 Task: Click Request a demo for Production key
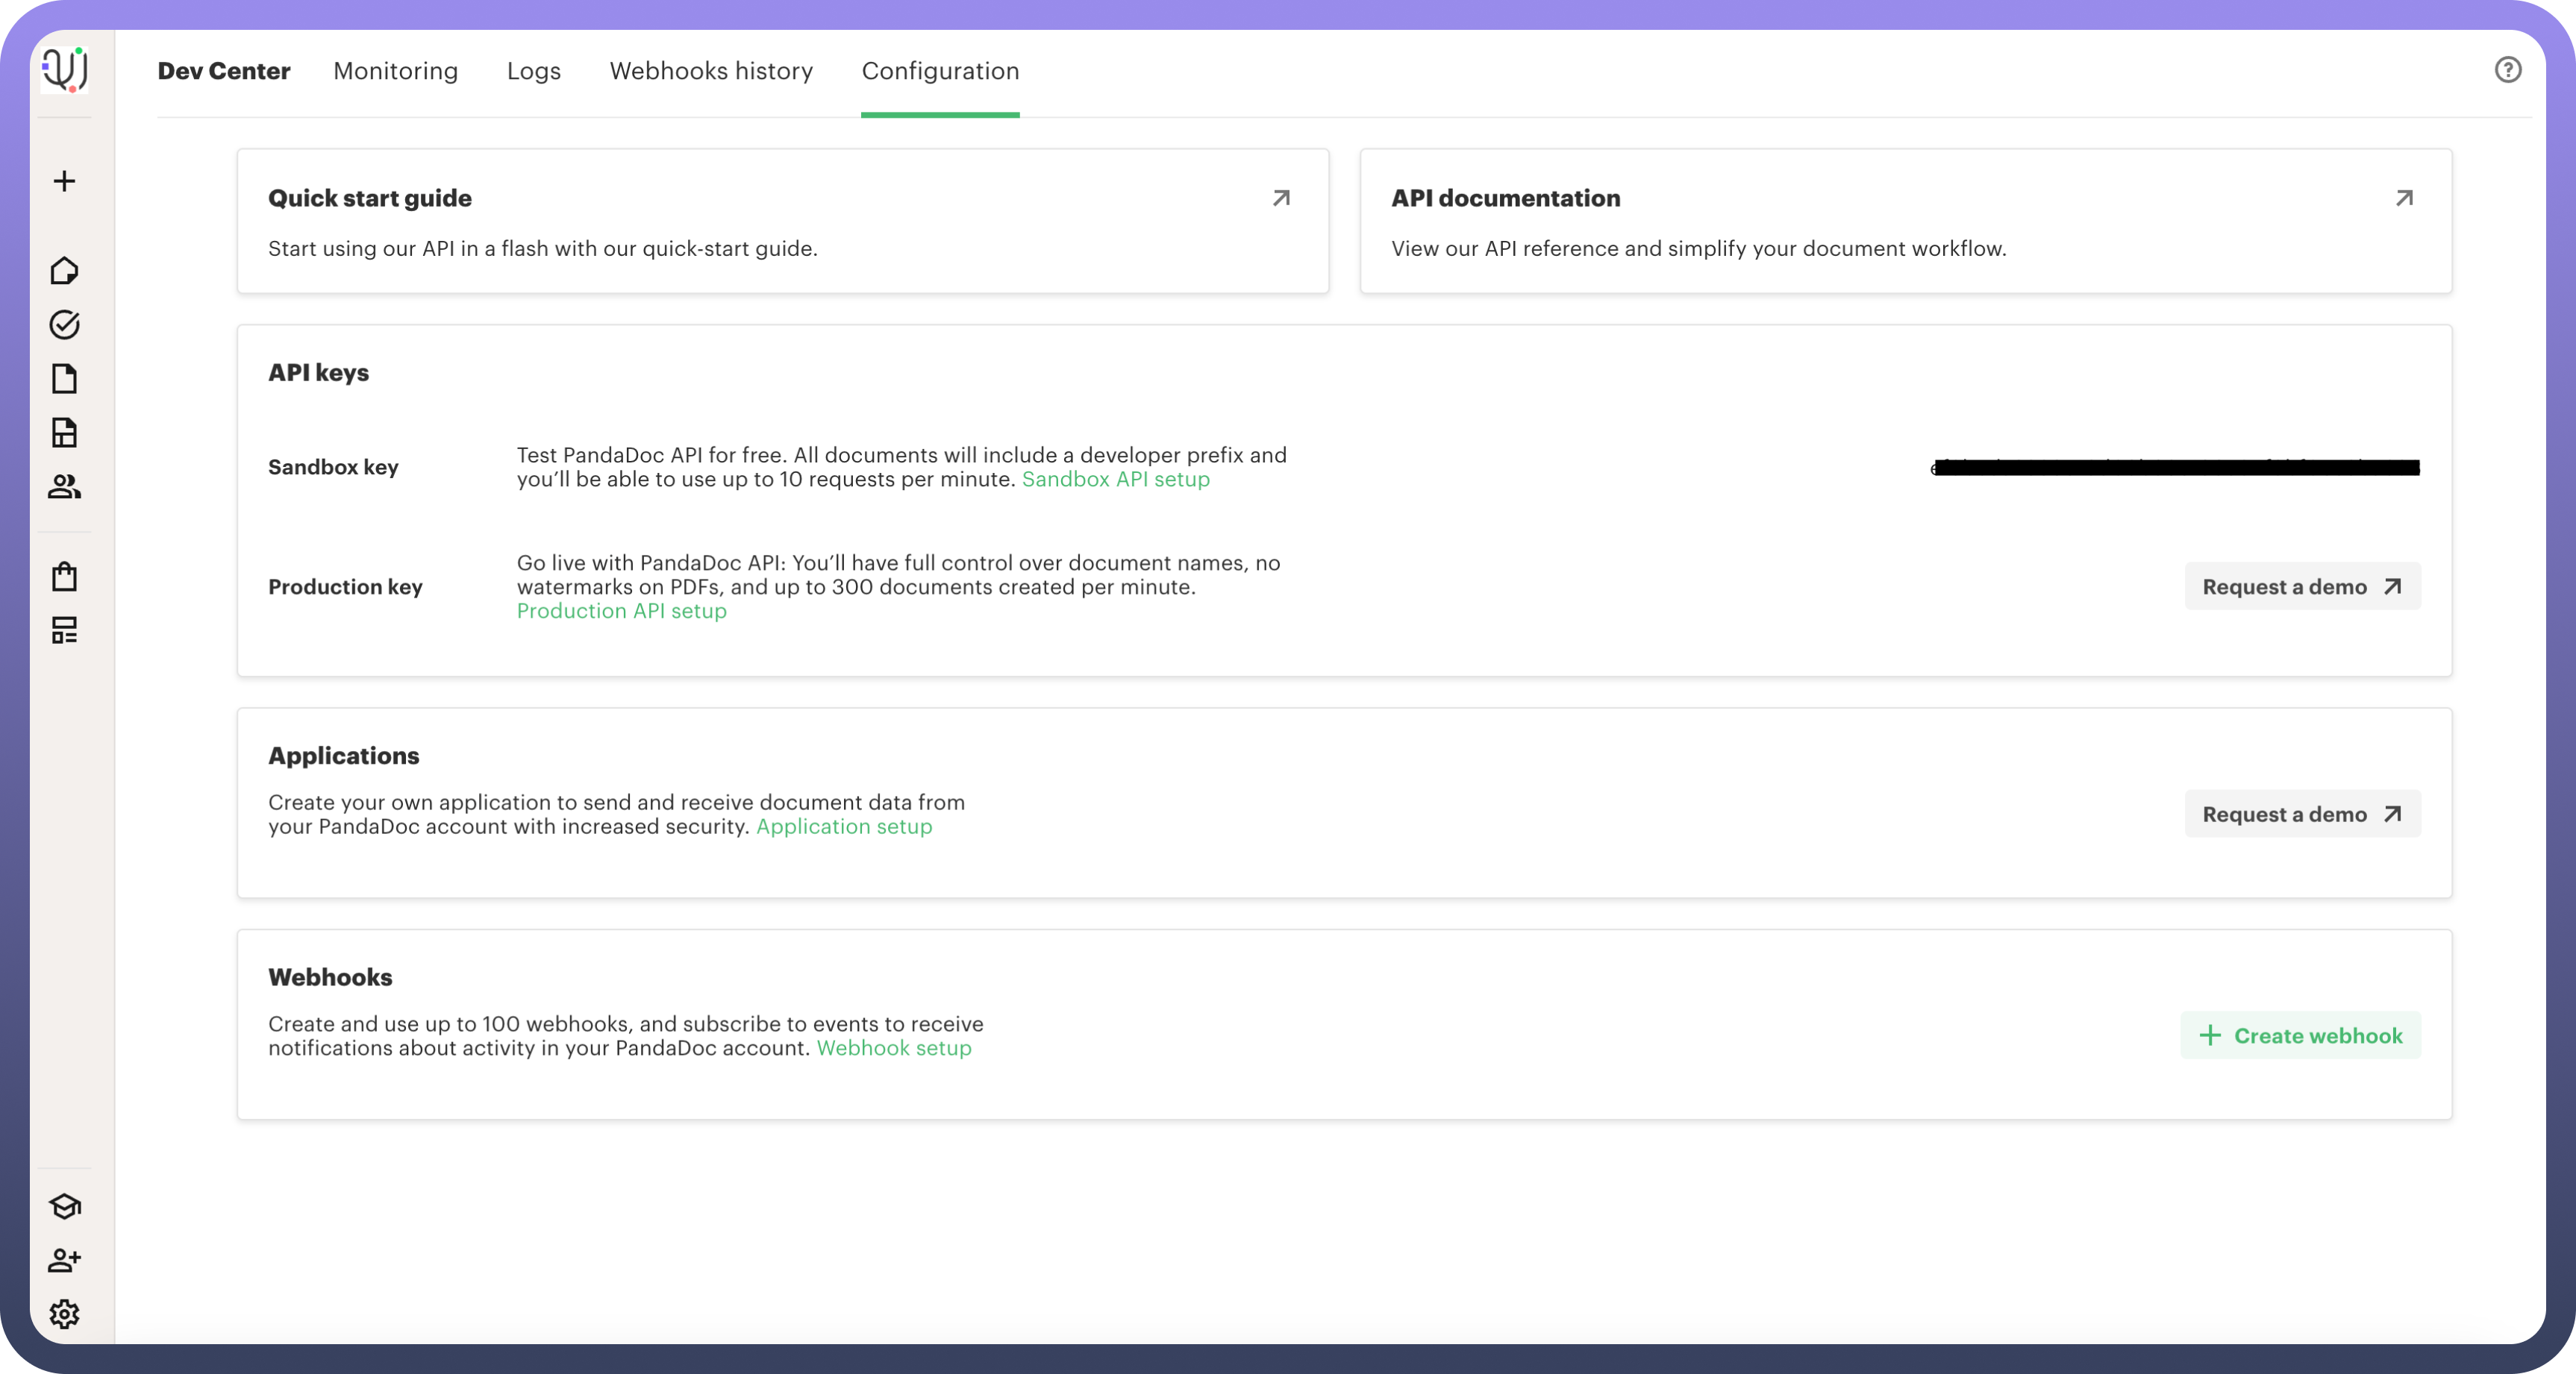coord(2302,586)
